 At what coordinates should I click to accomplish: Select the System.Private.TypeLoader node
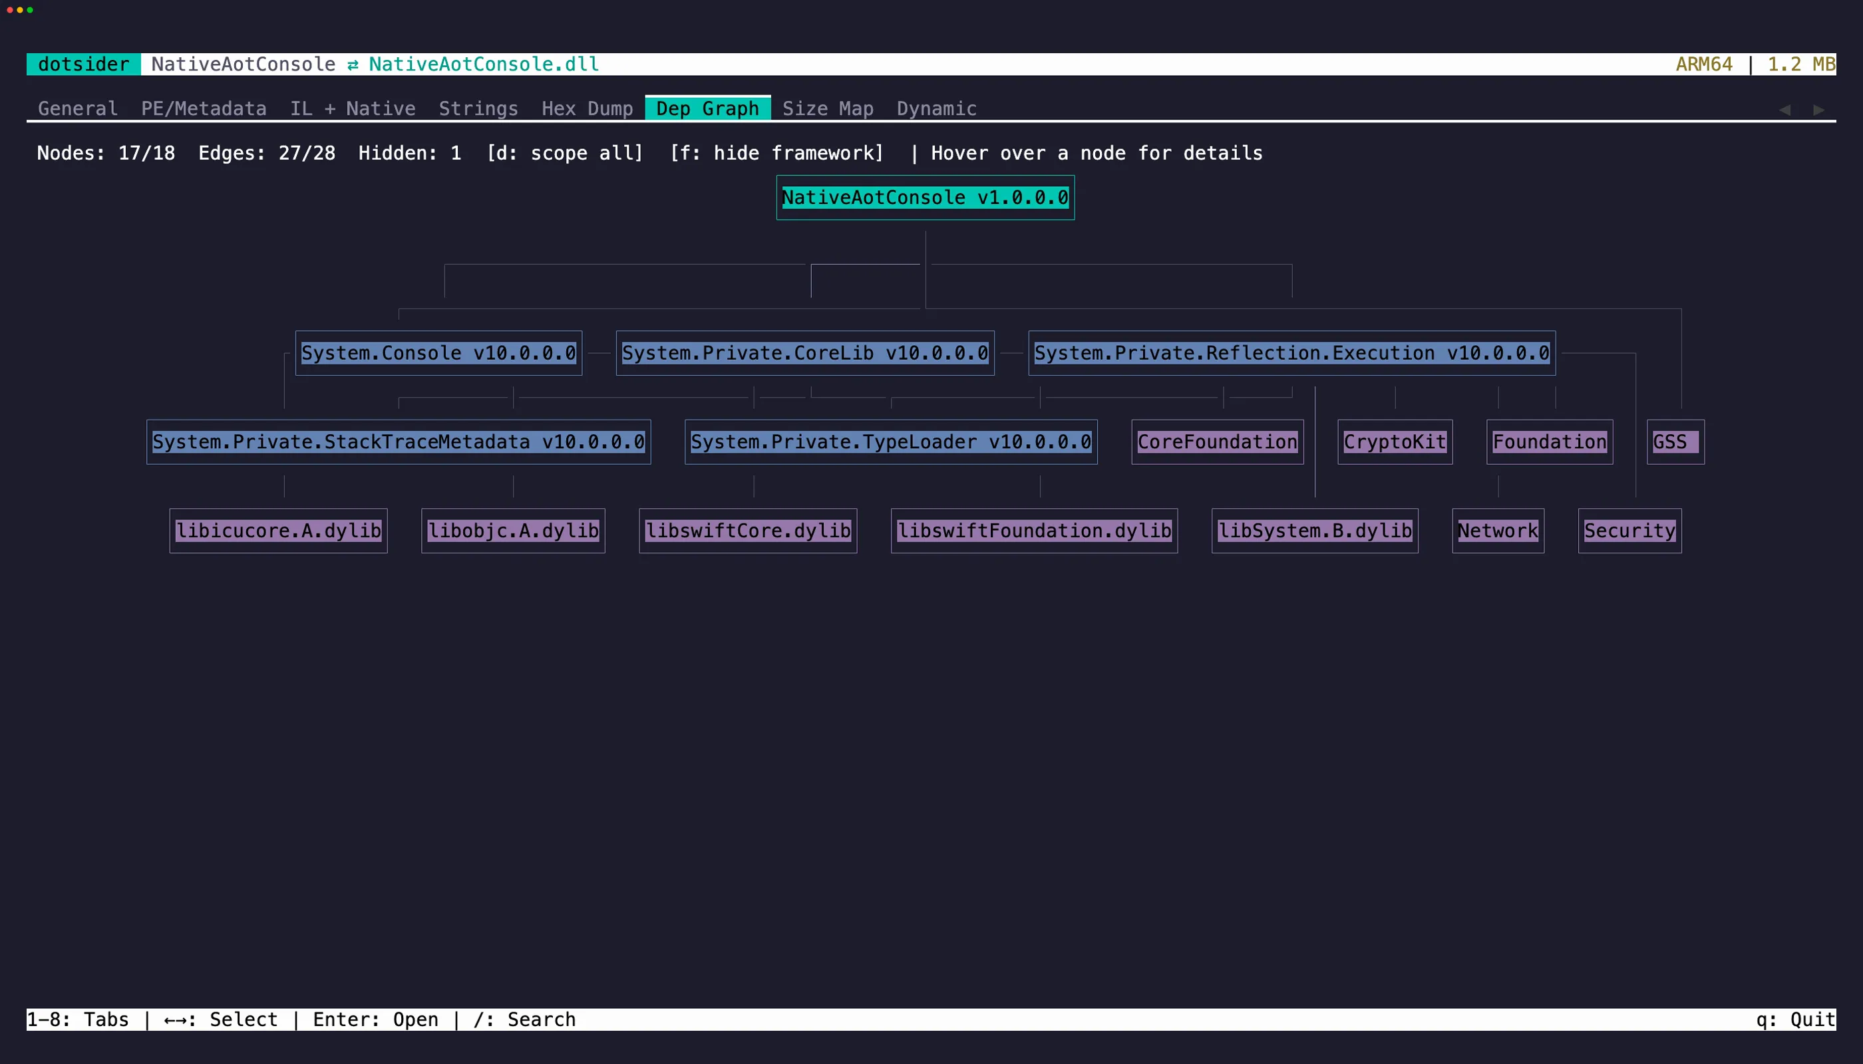coord(890,442)
